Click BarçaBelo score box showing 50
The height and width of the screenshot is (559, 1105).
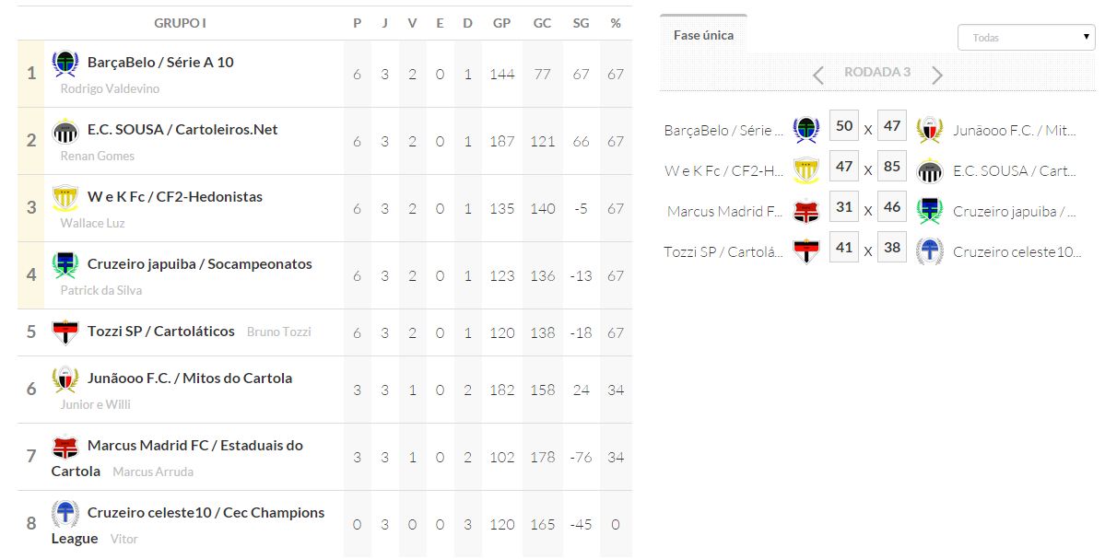(844, 126)
